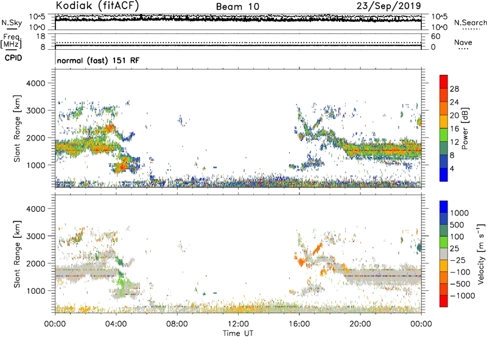The height and width of the screenshot is (337, 487).
Task: Click the 1000 value on Velocity colorbar
Action: [460, 213]
